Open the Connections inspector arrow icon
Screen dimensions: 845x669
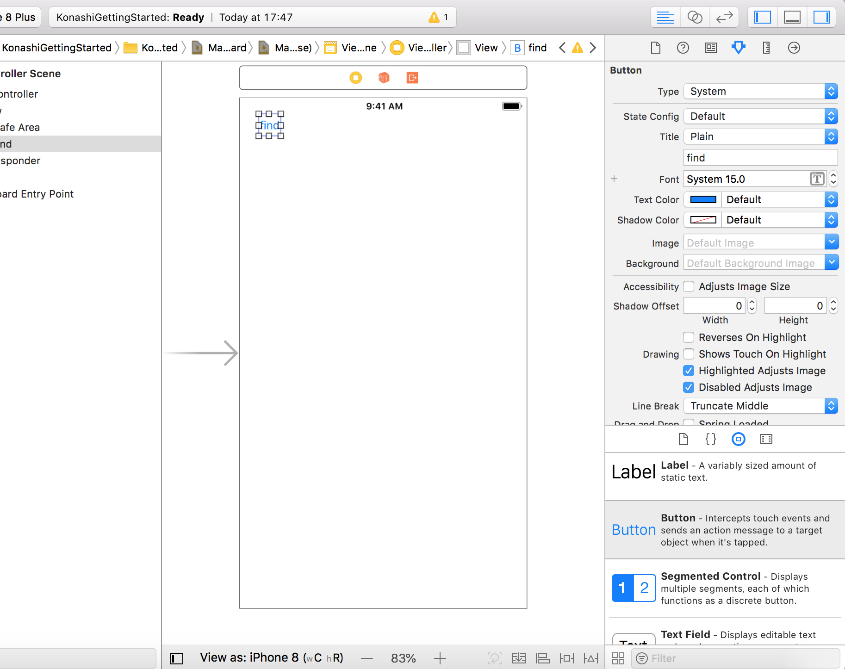794,48
